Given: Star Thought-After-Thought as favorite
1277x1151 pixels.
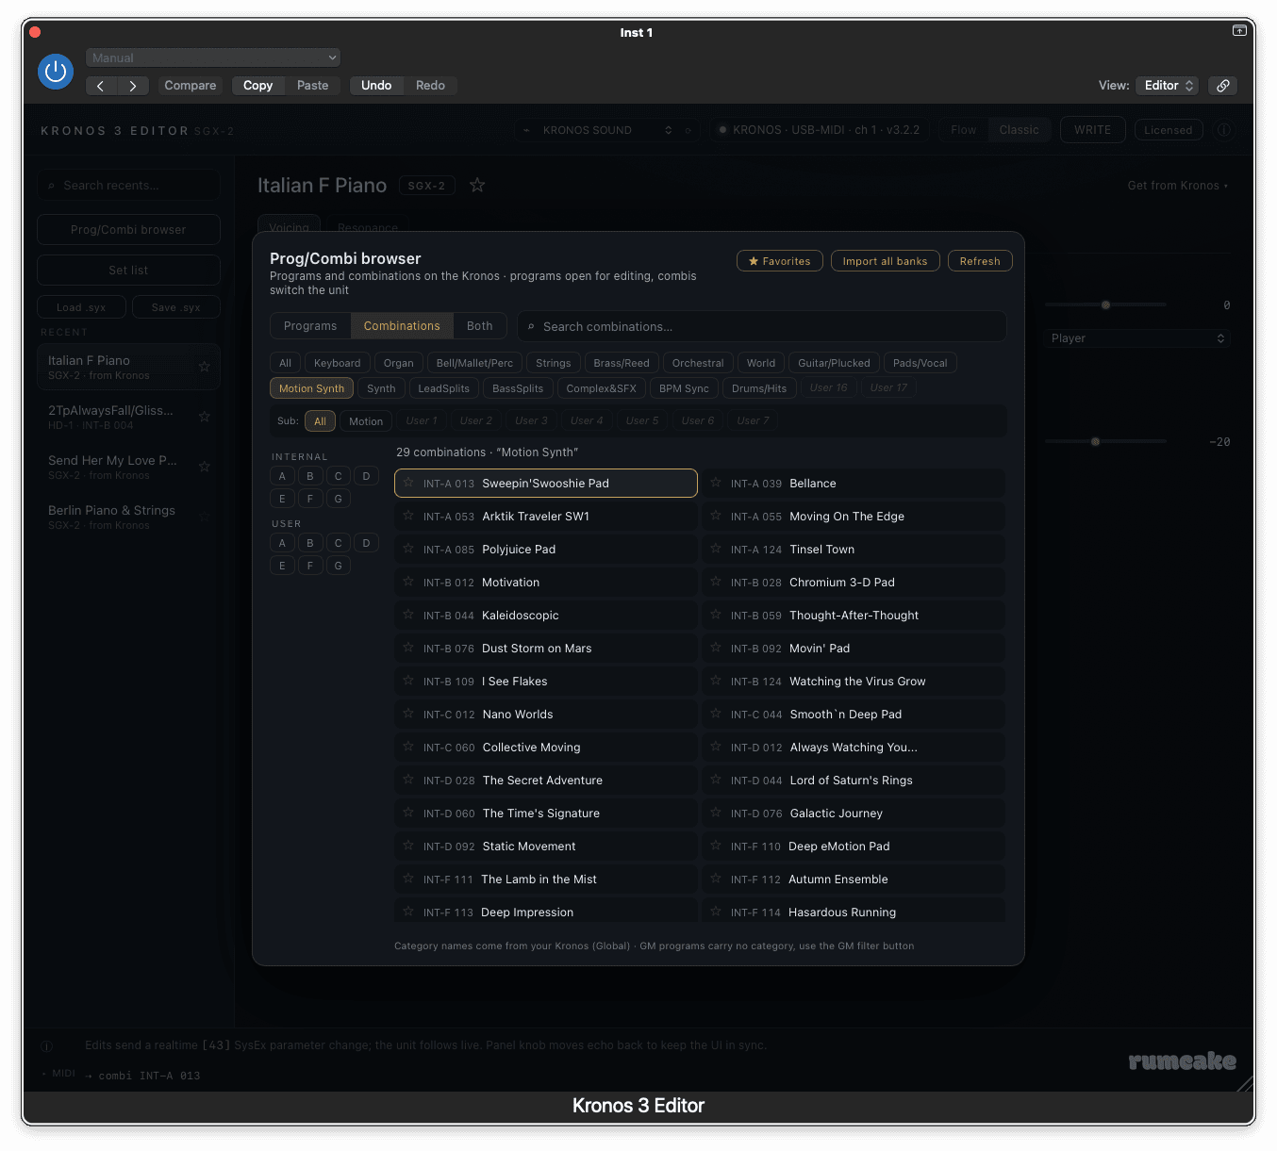Looking at the screenshot, I should pyautogui.click(x=716, y=615).
